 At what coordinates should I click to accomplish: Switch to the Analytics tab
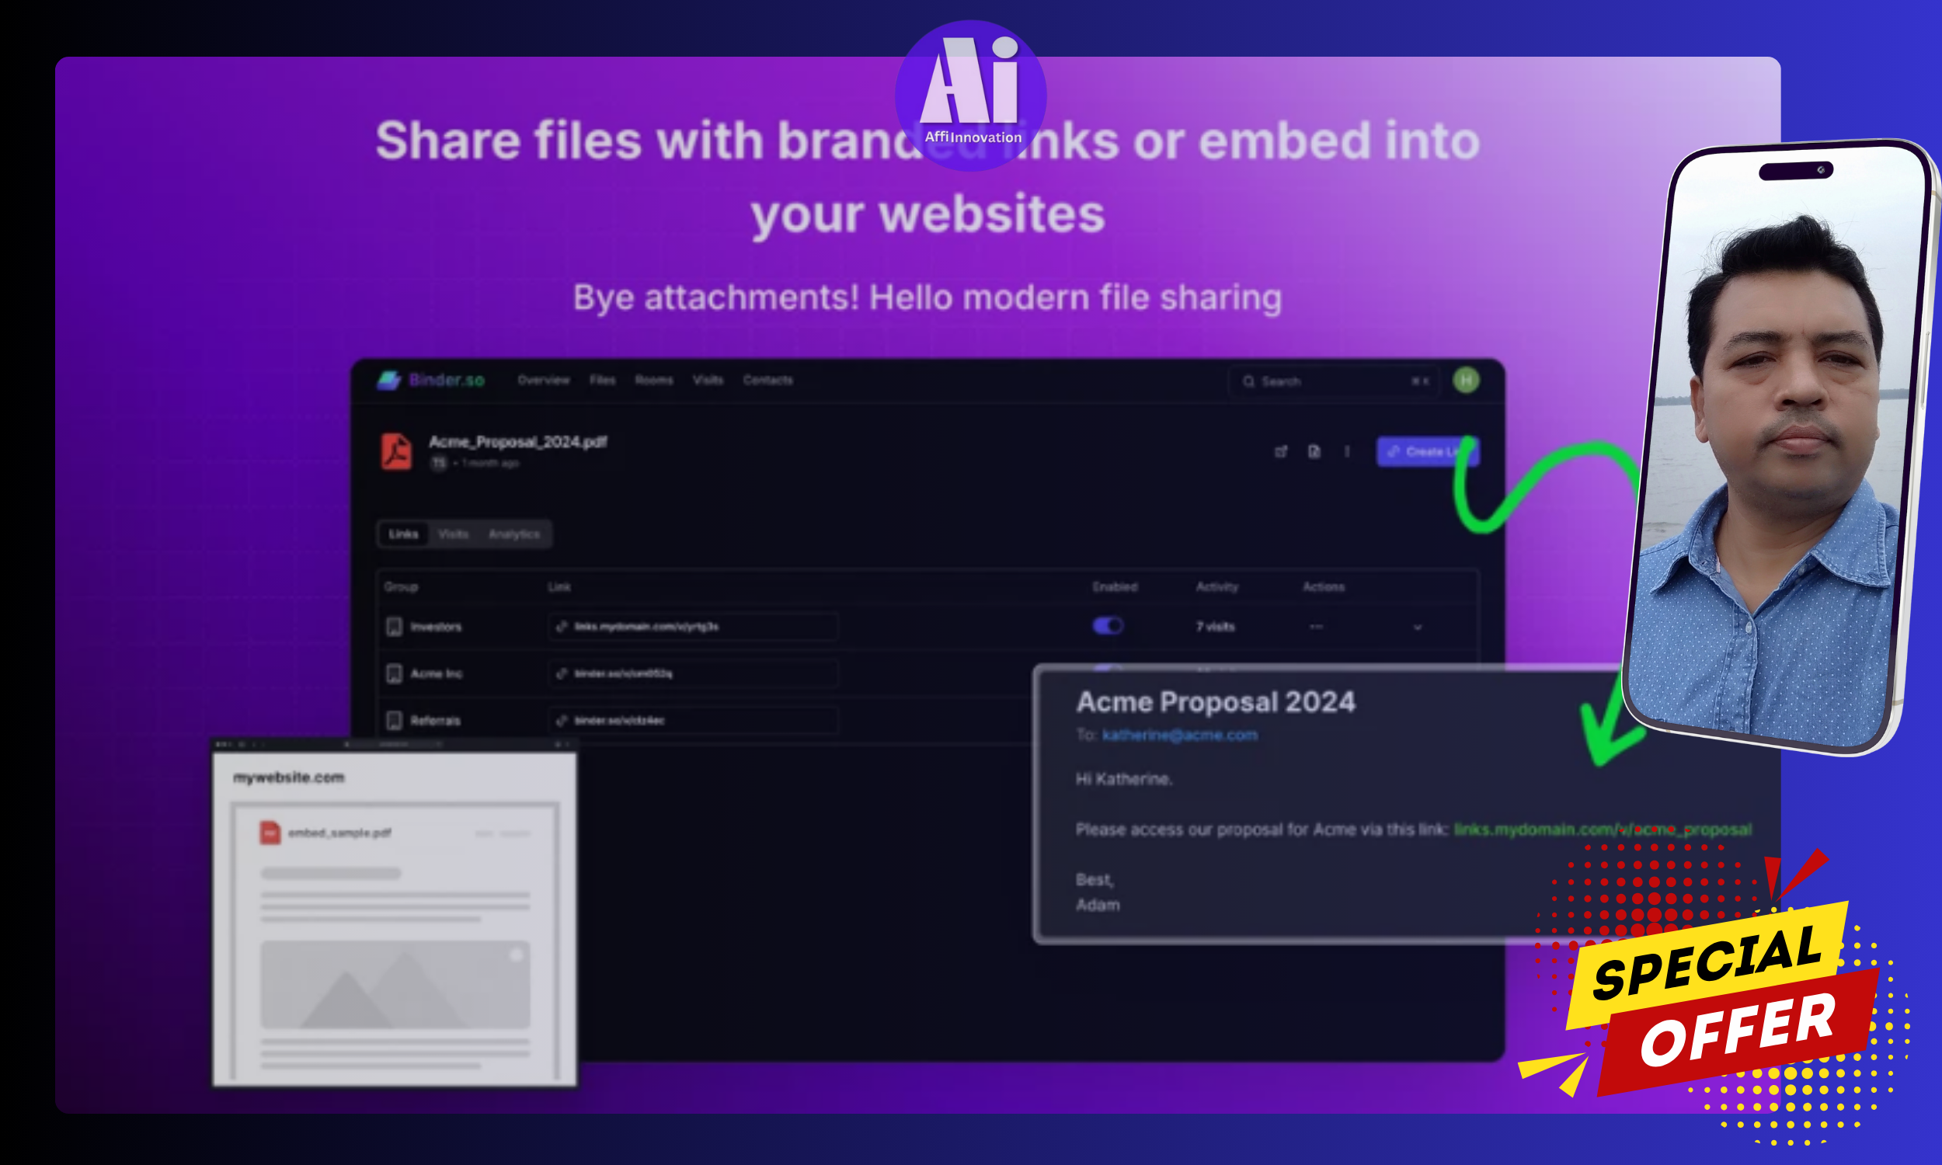pos(514,534)
